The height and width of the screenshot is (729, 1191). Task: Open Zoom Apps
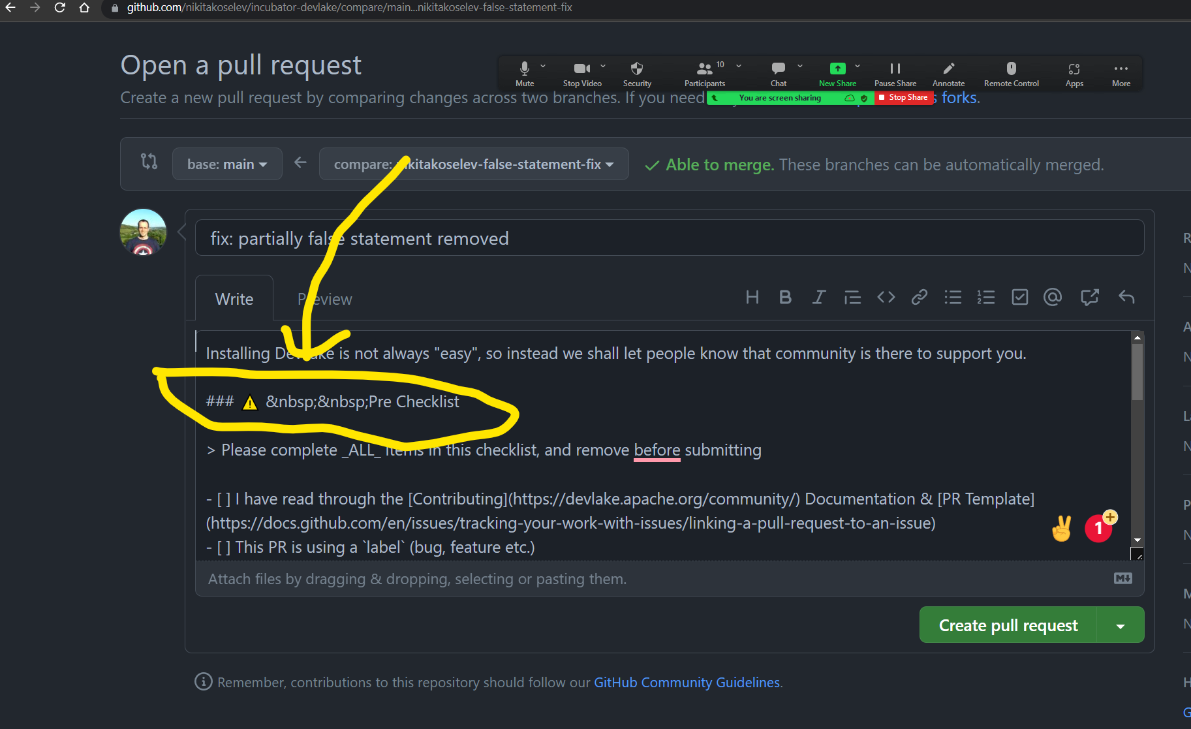click(x=1074, y=74)
